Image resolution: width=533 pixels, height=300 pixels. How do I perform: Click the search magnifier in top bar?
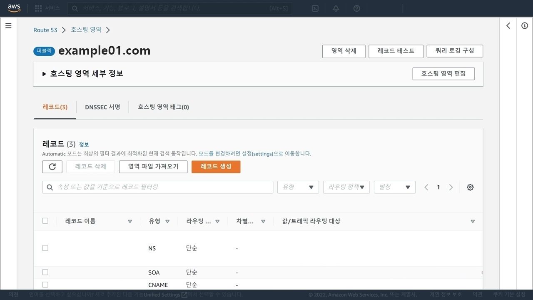pos(75,8)
